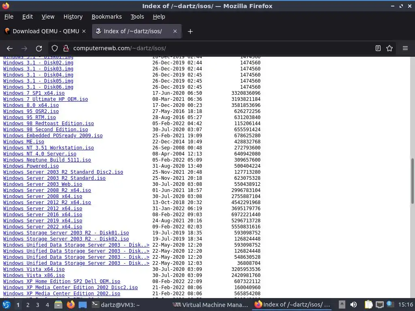Click Windows 8.0 x64.iso link
415x311 pixels.
tap(31, 105)
